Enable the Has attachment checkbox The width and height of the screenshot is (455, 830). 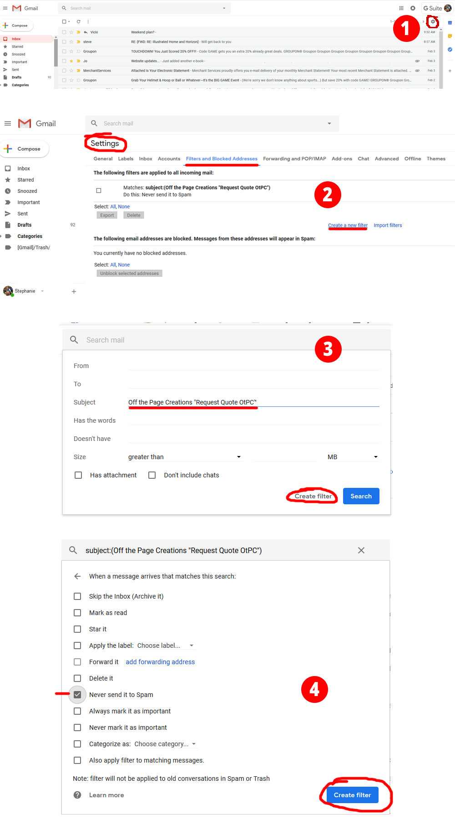[78, 475]
